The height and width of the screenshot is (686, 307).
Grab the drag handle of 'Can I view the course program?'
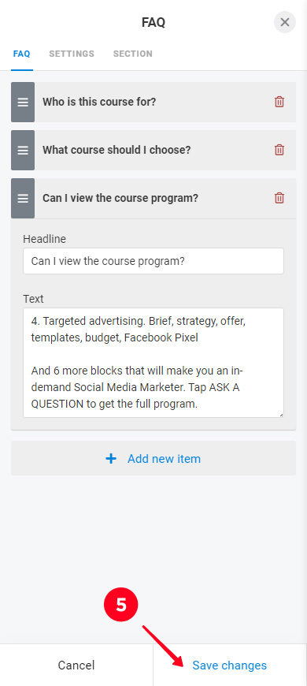coord(23,198)
